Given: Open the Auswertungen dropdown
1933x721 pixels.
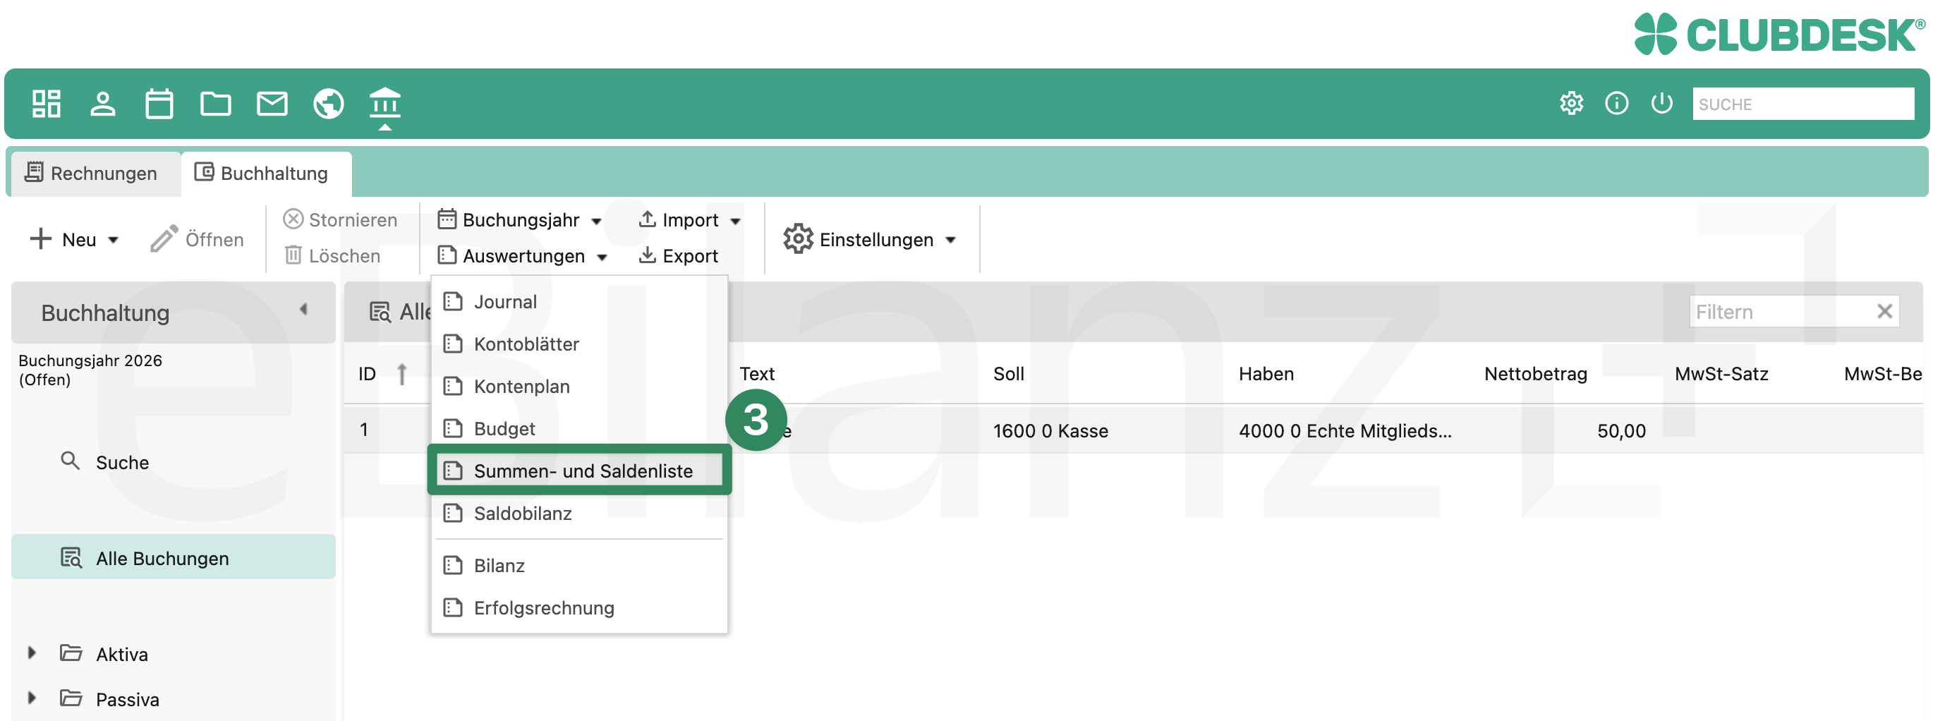Looking at the screenshot, I should pyautogui.click(x=522, y=256).
